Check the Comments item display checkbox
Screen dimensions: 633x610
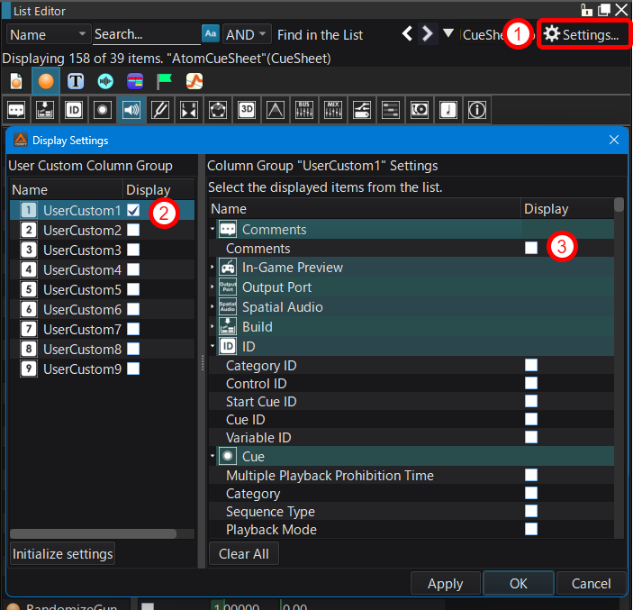(531, 248)
